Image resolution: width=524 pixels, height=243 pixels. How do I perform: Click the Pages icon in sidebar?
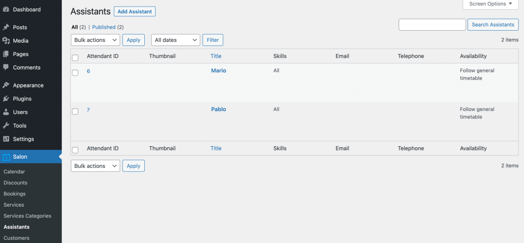(x=6, y=54)
